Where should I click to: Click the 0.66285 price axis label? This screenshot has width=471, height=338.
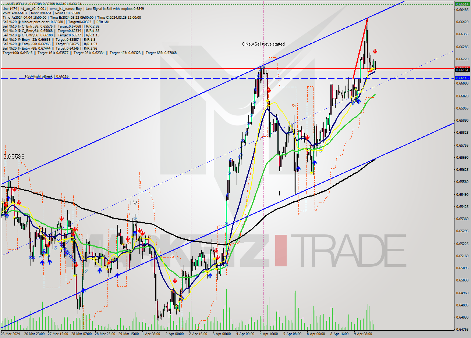[462, 47]
